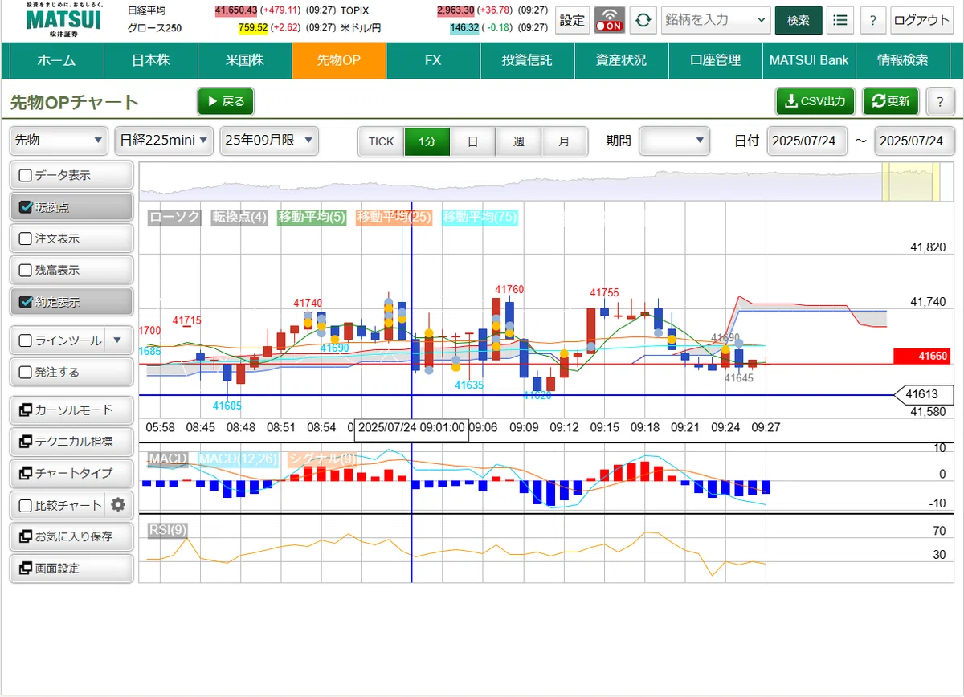The image size is (964, 697).
Task: Click the 移動平均(75) cyan legend label
Action: pos(480,217)
